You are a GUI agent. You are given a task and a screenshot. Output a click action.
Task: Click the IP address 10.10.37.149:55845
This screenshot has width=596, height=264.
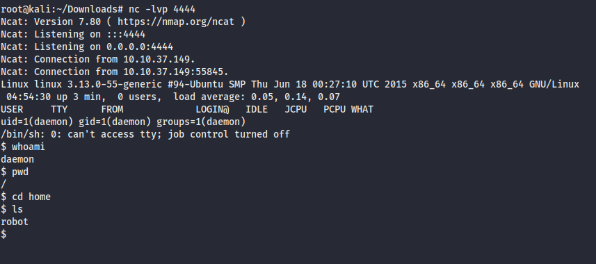tap(176, 72)
